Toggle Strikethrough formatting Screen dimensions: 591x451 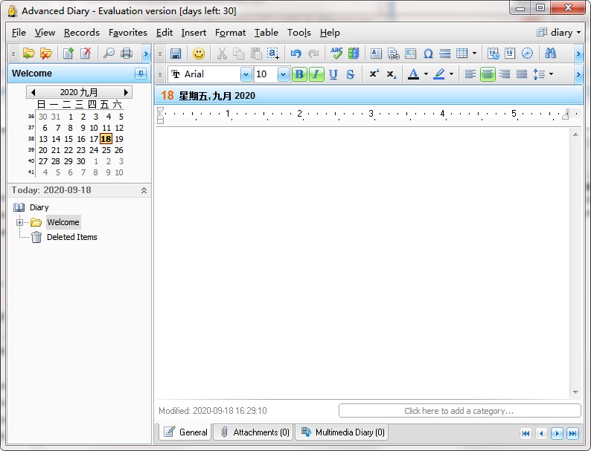(350, 74)
